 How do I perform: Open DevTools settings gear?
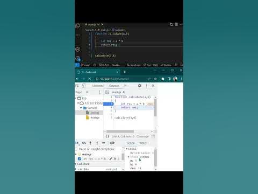pos(140,86)
